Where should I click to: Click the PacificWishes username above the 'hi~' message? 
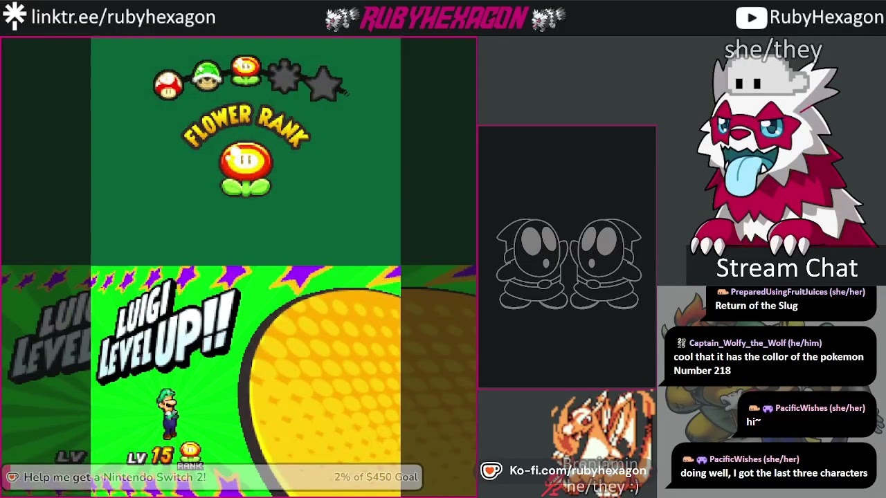pyautogui.click(x=820, y=408)
